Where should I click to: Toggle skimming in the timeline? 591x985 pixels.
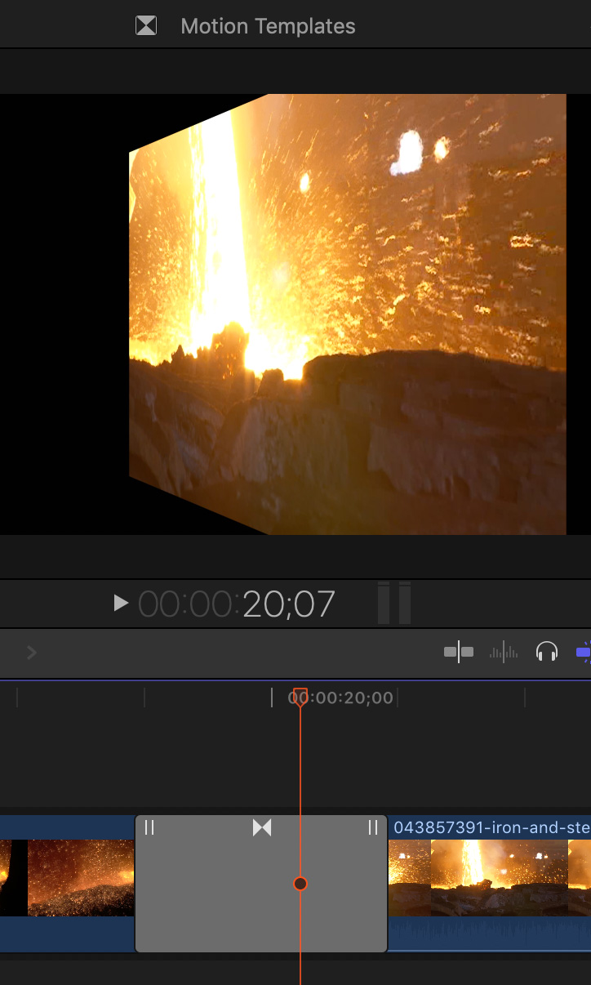[459, 652]
